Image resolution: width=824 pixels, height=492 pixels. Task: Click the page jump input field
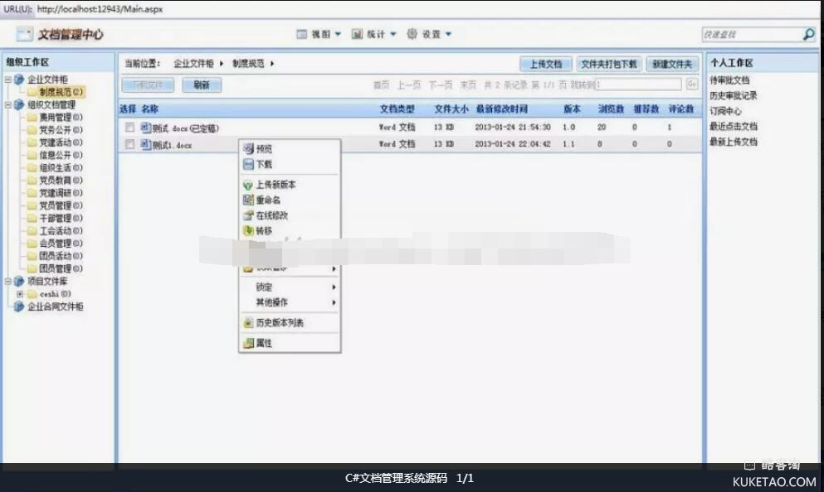[x=638, y=84]
